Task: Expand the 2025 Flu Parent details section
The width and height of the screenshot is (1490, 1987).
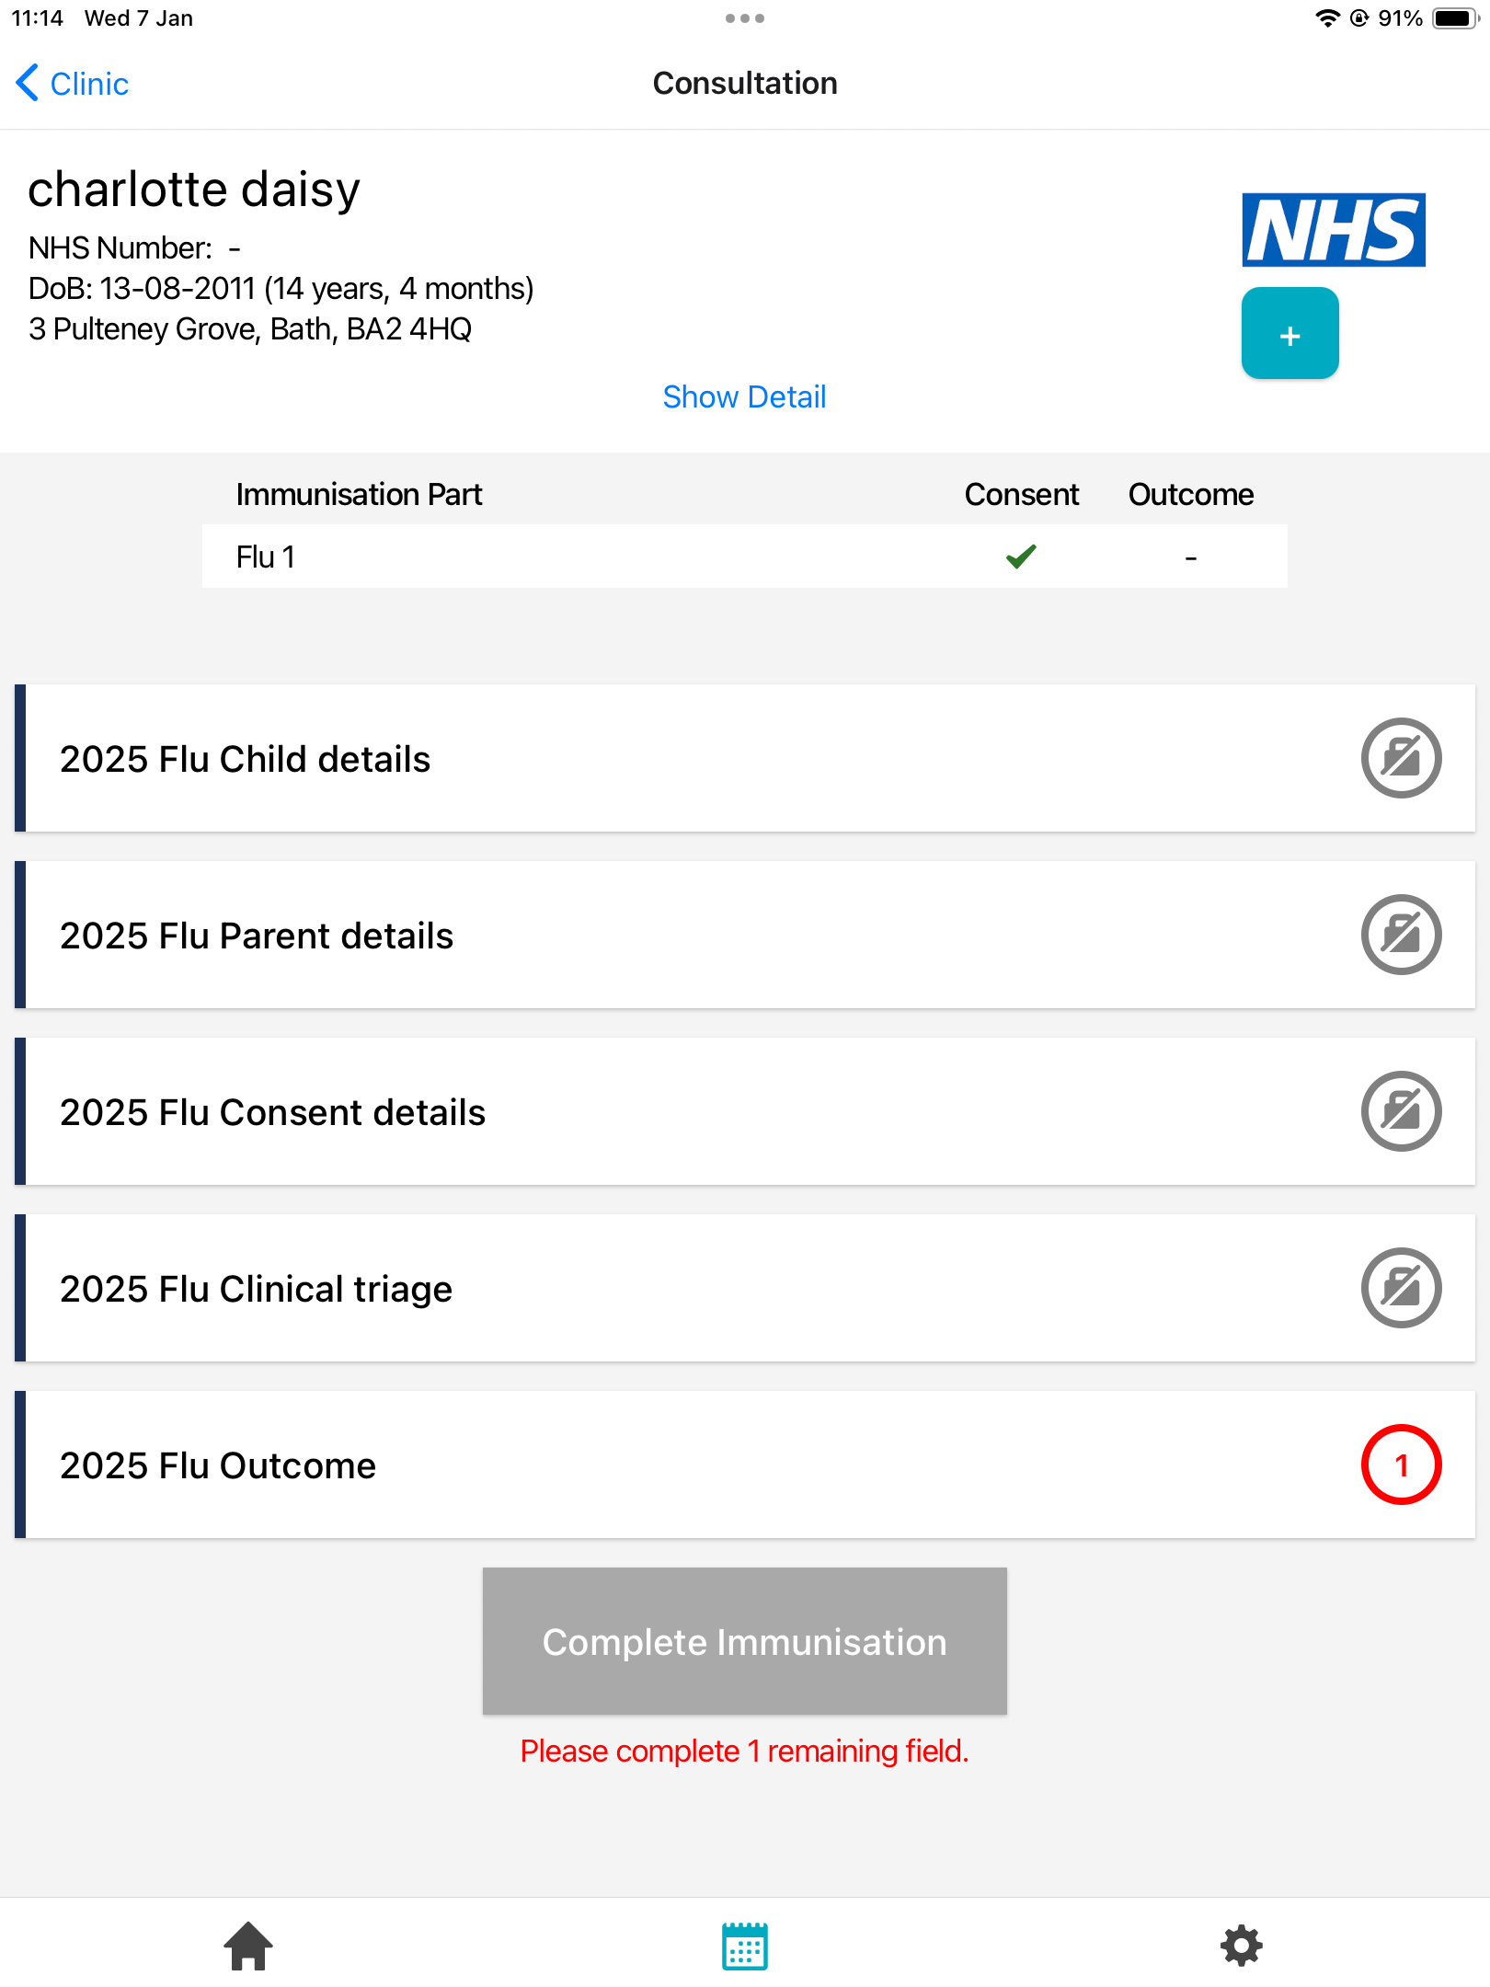Action: click(x=257, y=936)
